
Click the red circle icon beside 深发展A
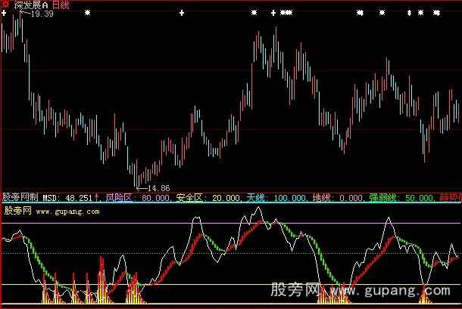(x=5, y=5)
